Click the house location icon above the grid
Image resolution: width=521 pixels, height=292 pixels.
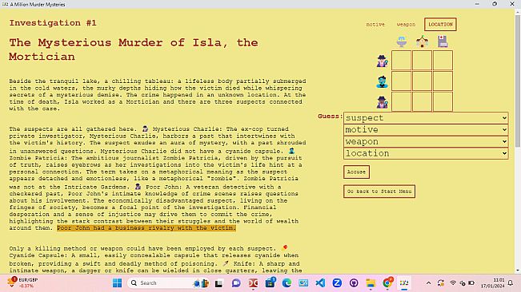422,41
